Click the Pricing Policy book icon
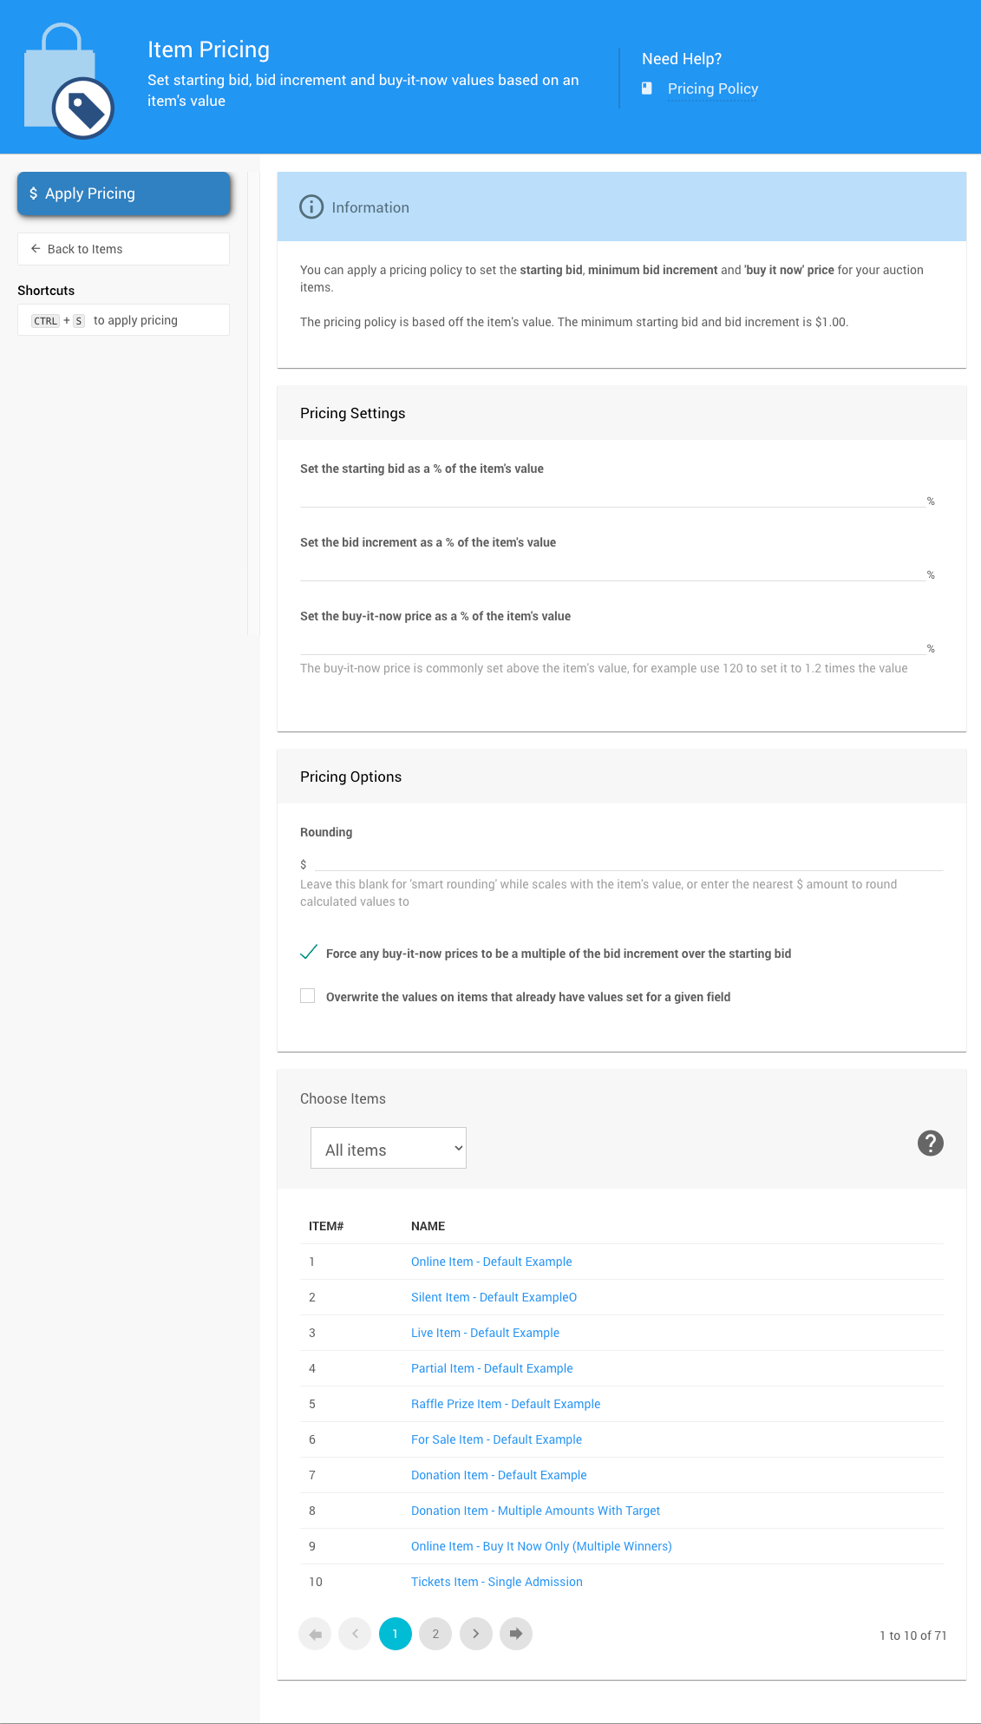The image size is (981, 1724). pyautogui.click(x=647, y=88)
